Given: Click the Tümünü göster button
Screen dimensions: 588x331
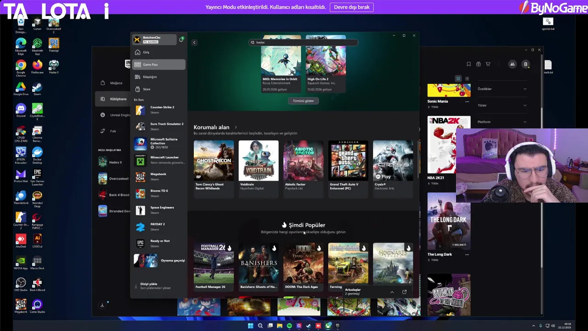Looking at the screenshot, I should pyautogui.click(x=303, y=101).
